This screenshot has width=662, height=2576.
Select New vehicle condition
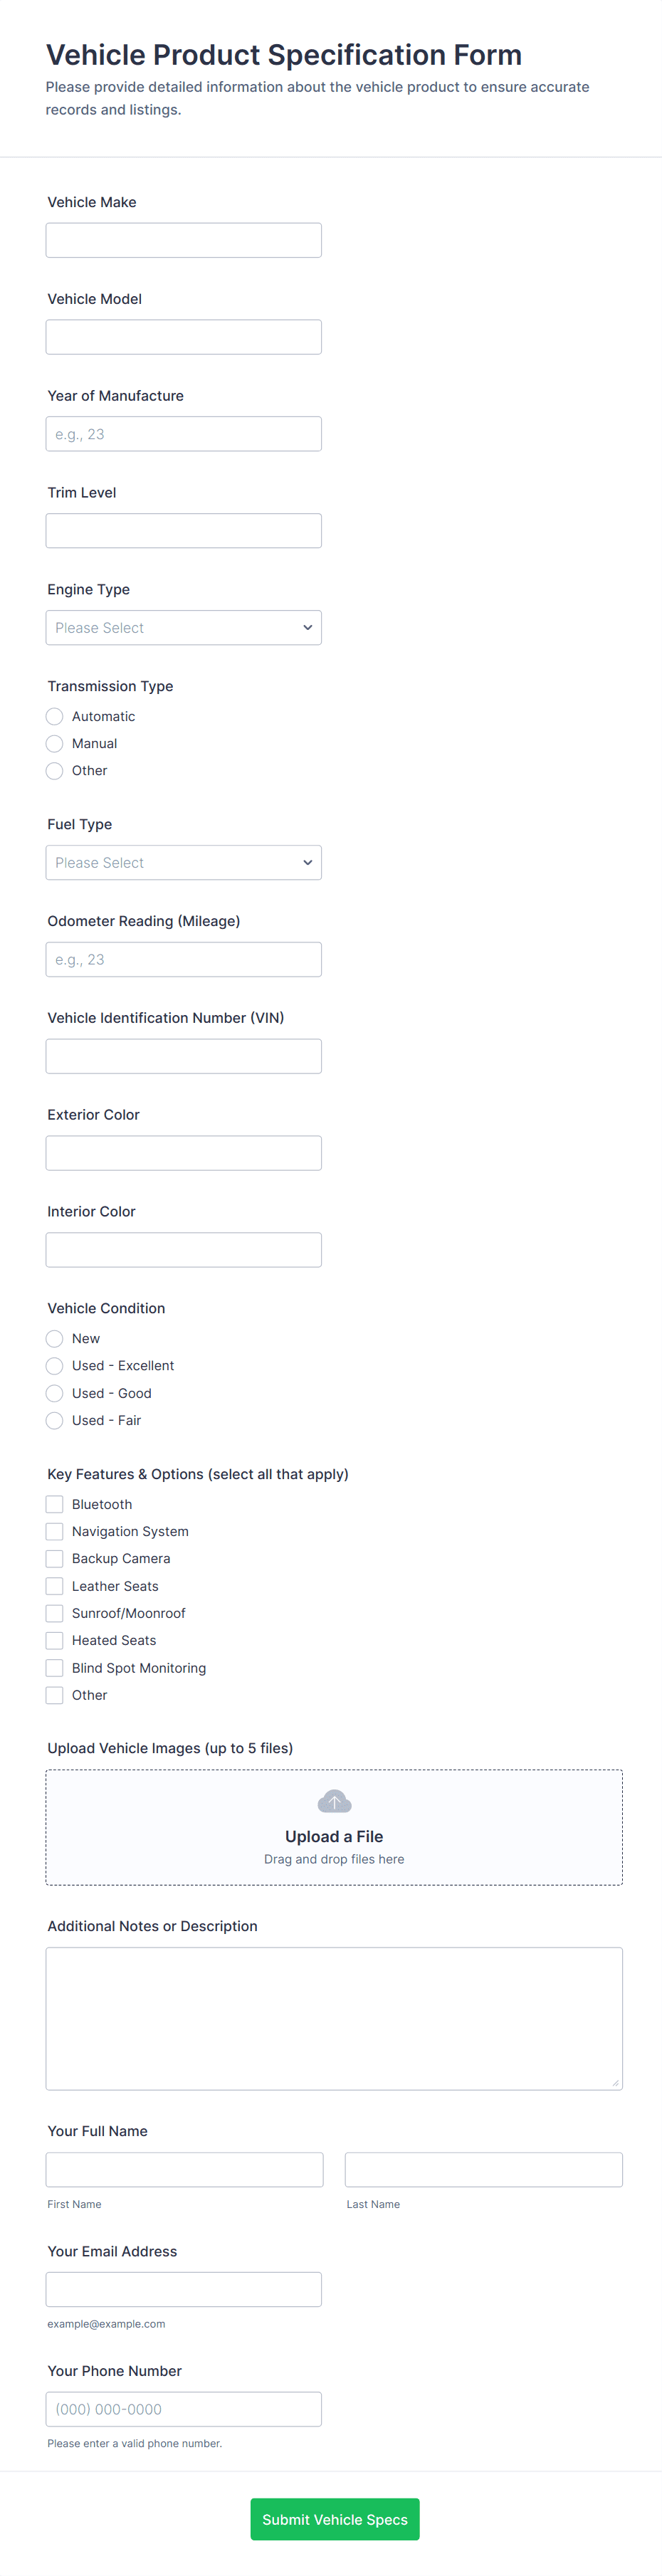pos(55,1338)
